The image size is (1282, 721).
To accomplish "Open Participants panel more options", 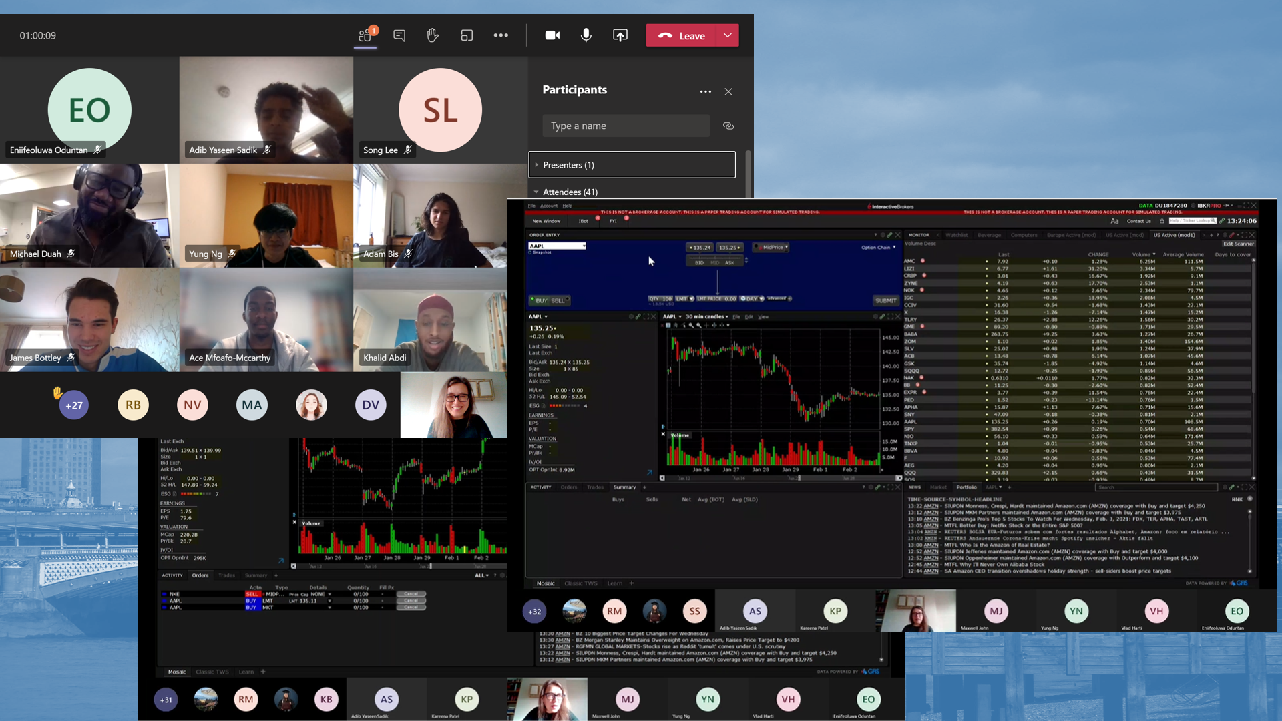I will [x=705, y=91].
